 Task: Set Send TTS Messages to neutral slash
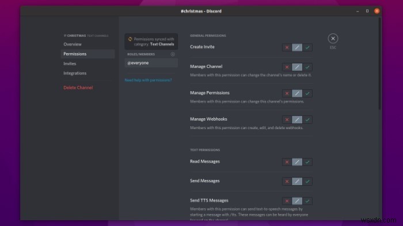coord(297,201)
